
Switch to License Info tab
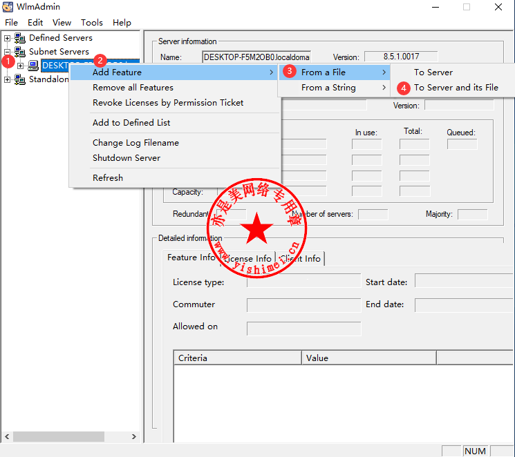pyautogui.click(x=247, y=259)
